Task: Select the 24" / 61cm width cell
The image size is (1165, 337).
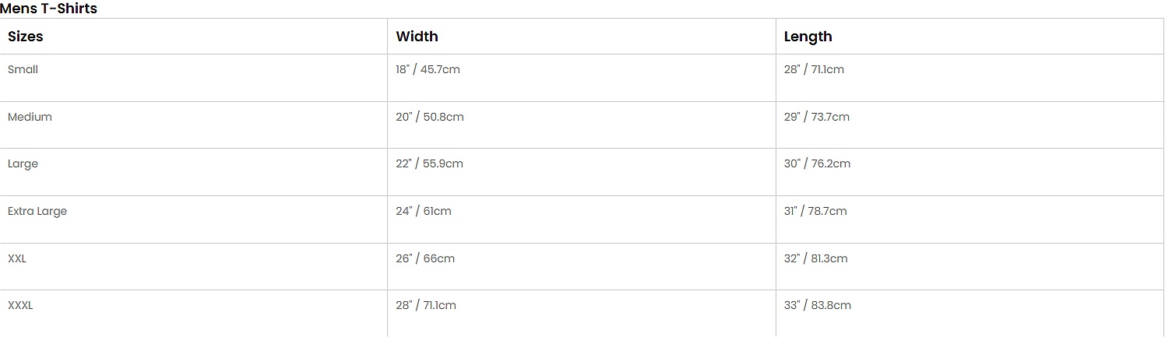Action: 423,211
